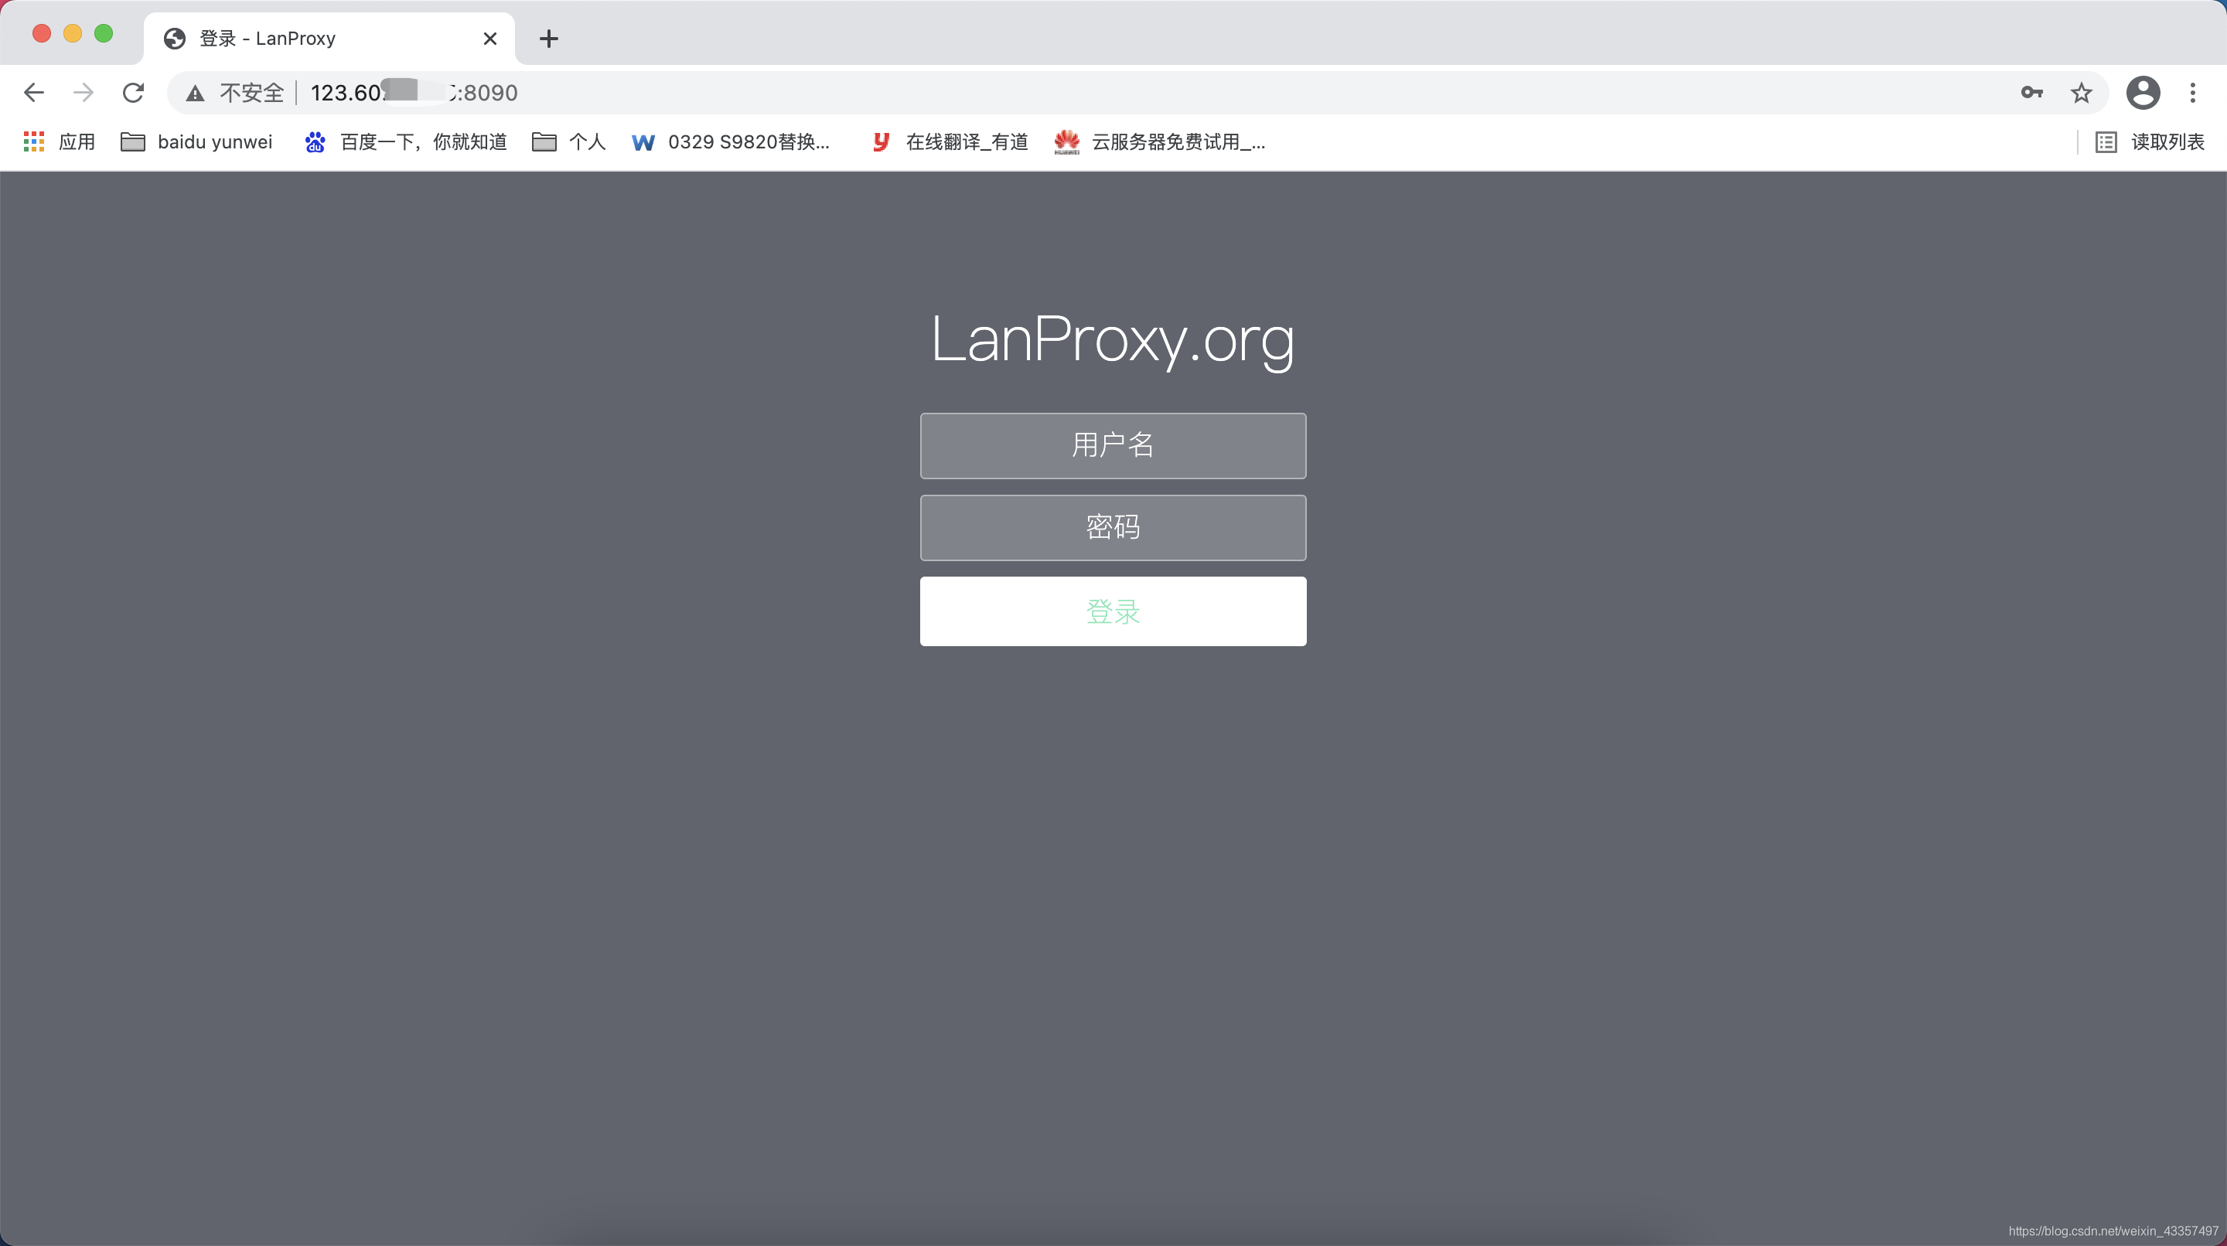The image size is (2227, 1246).
Task: Reload the LanProxy login page
Action: 133,93
